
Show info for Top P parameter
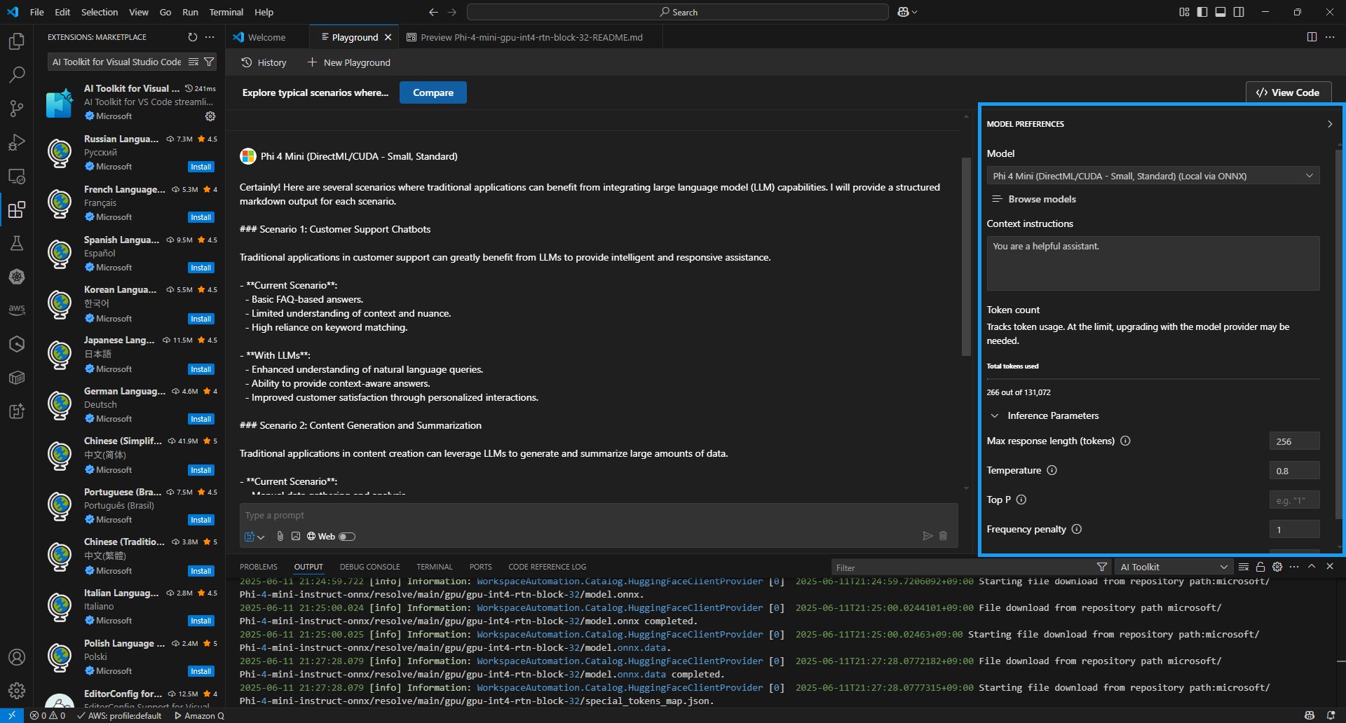pyautogui.click(x=1021, y=500)
